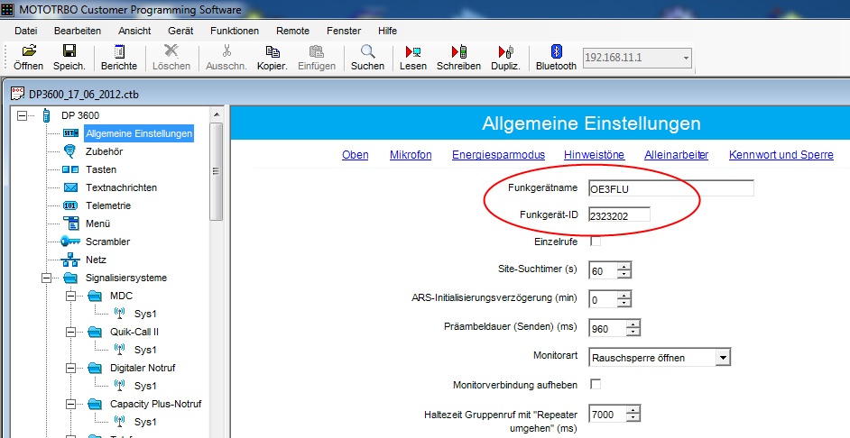This screenshot has height=438, width=850.
Task: Click the Kopier. copy icon
Action: (273, 51)
